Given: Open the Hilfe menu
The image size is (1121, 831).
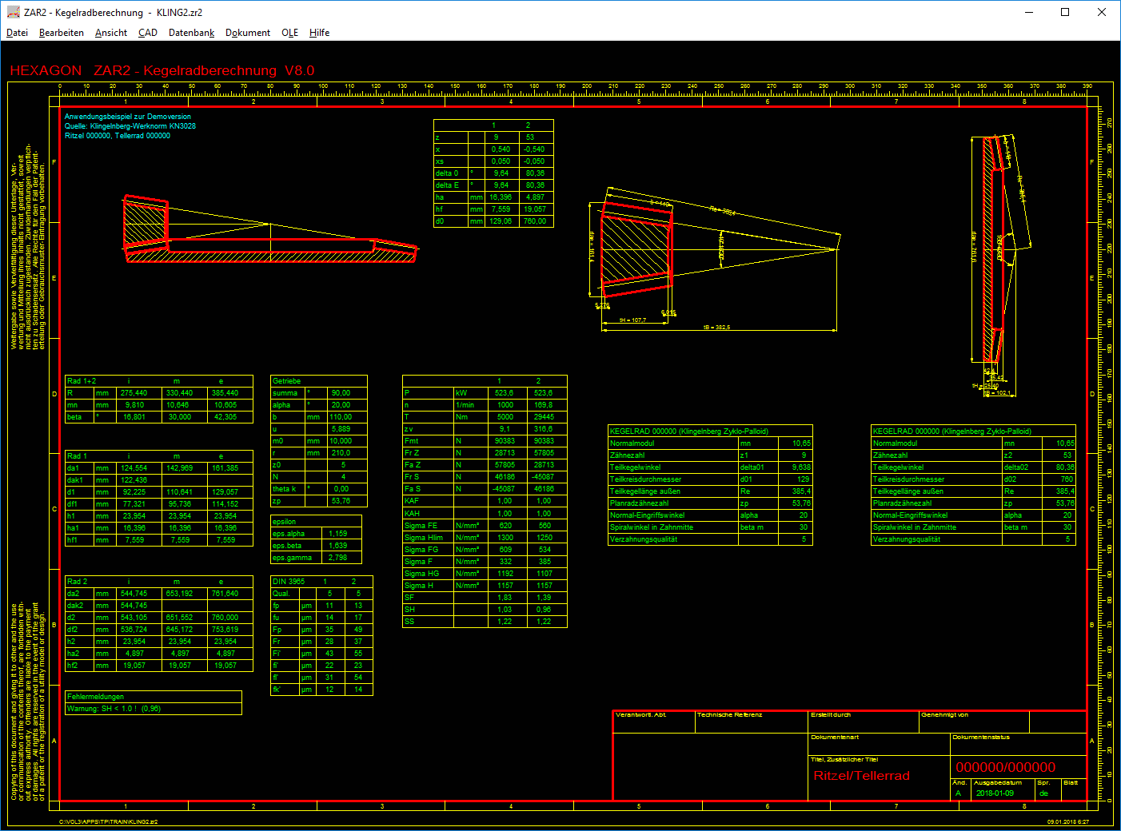Looking at the screenshot, I should 320,33.
